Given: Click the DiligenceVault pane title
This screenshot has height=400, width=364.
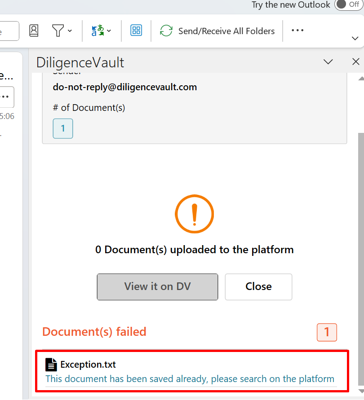Looking at the screenshot, I should (x=80, y=62).
